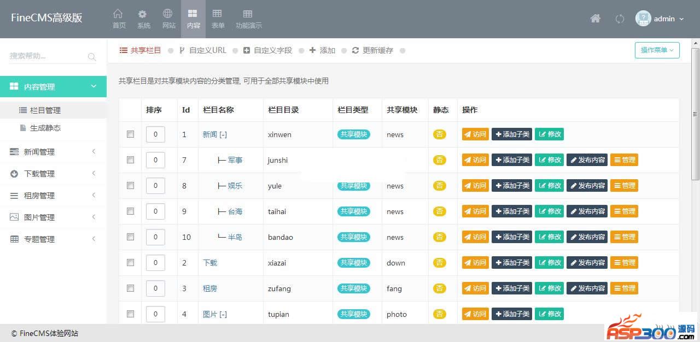The width and height of the screenshot is (700, 342).
Task: Click the vertical scrollbar on the right
Action: pyautogui.click(x=695, y=114)
